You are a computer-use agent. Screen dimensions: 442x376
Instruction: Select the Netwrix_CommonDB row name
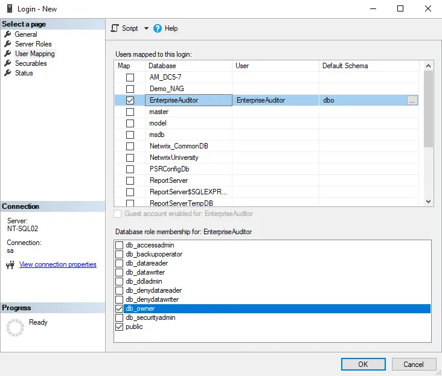pos(179,146)
